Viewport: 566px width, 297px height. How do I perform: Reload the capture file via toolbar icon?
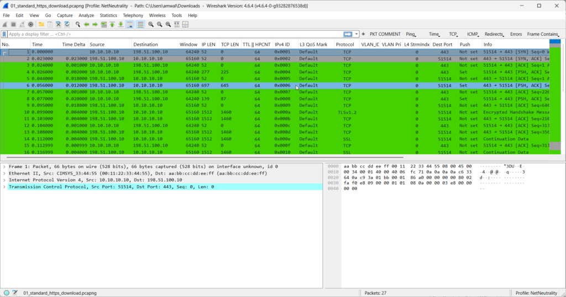[67, 24]
